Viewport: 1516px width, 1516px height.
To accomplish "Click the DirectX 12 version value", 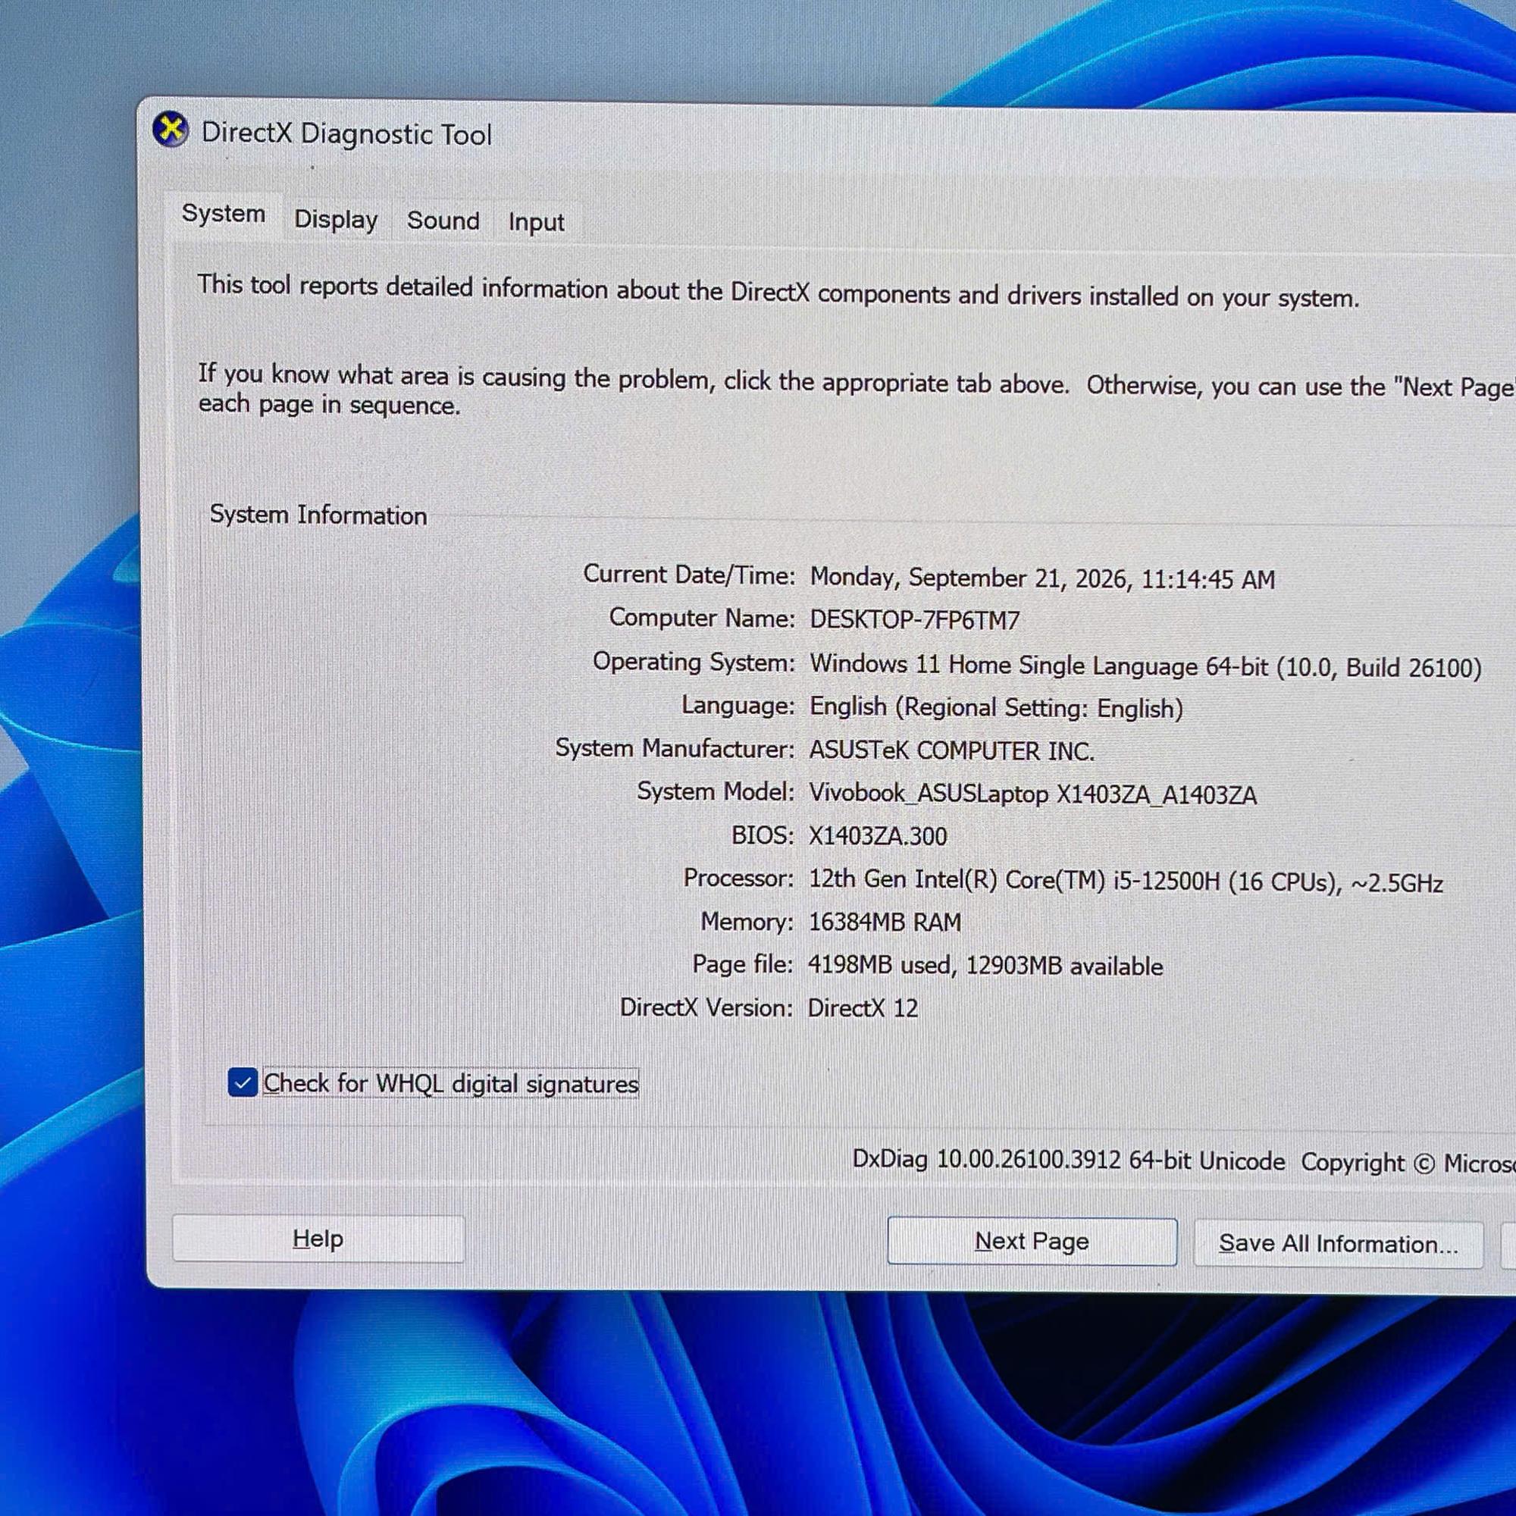I will click(863, 1008).
